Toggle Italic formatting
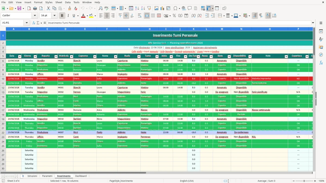Viewport: 326px width, 183px height. (x=68, y=16)
